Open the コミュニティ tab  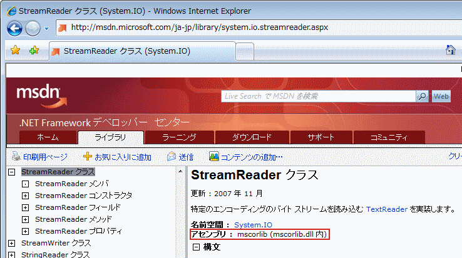389,137
